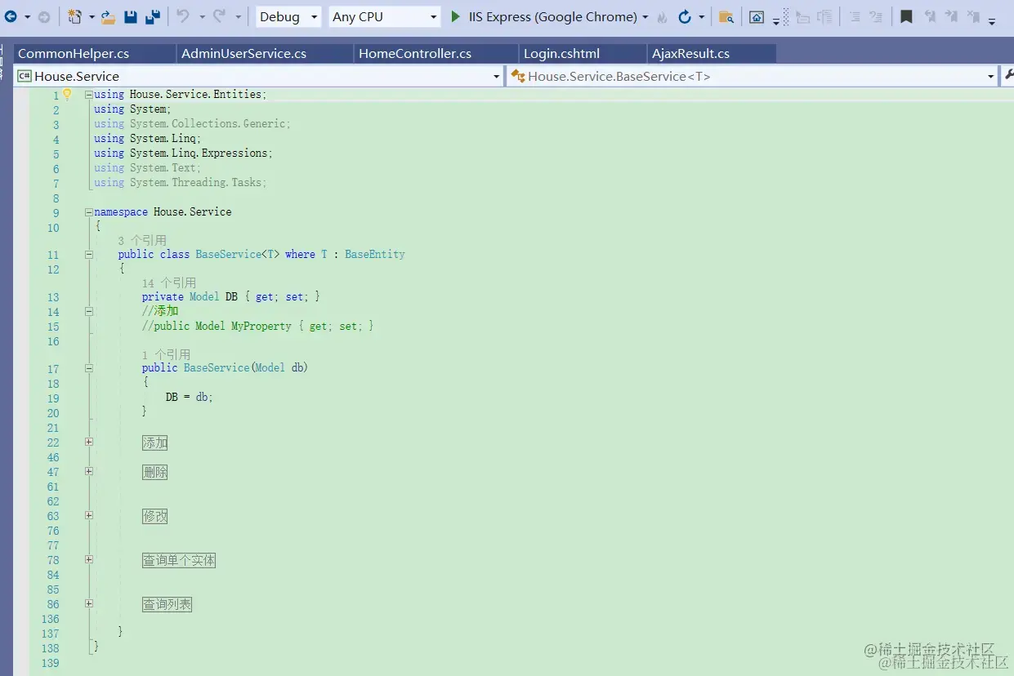Collapse the BaseService<T> class block
The height and width of the screenshot is (676, 1014).
(x=88, y=254)
